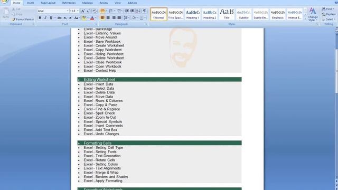Open the Page Layout tab

pos(48,3)
